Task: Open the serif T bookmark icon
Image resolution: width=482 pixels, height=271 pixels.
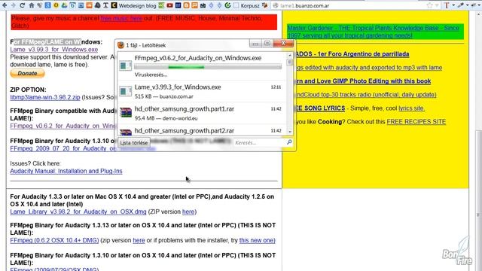Action: coord(105,5)
